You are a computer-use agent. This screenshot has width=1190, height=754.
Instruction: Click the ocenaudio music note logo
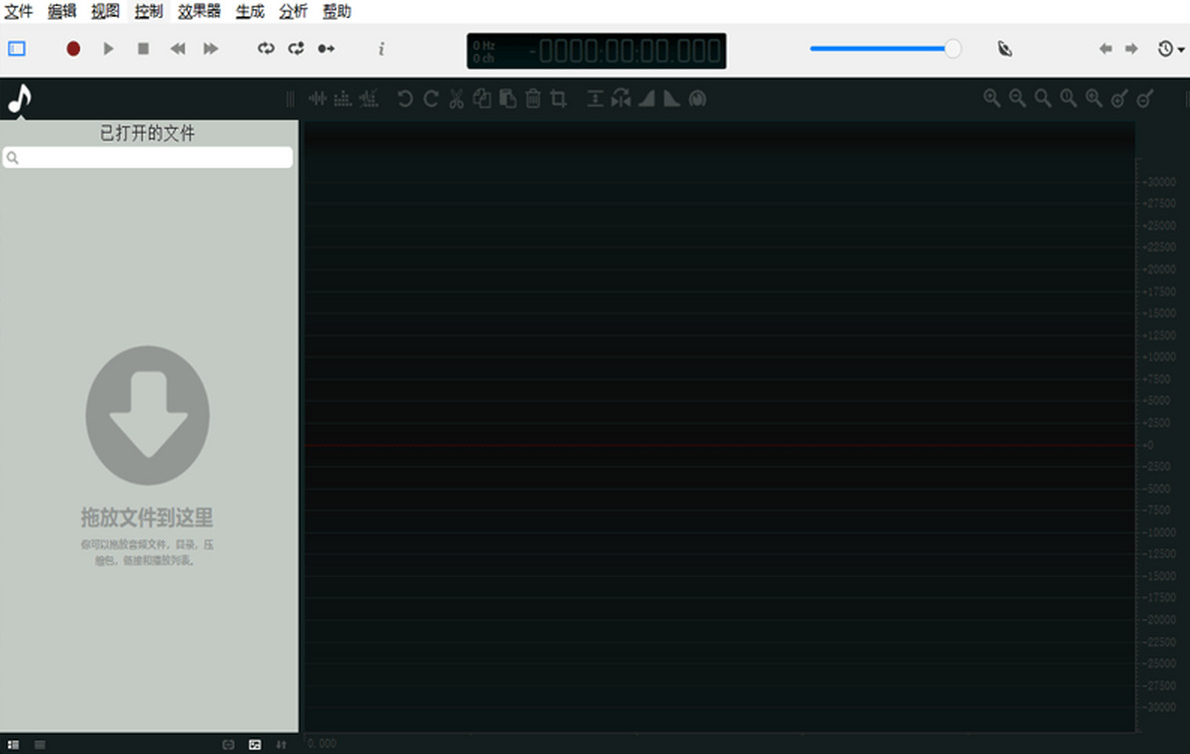20,99
